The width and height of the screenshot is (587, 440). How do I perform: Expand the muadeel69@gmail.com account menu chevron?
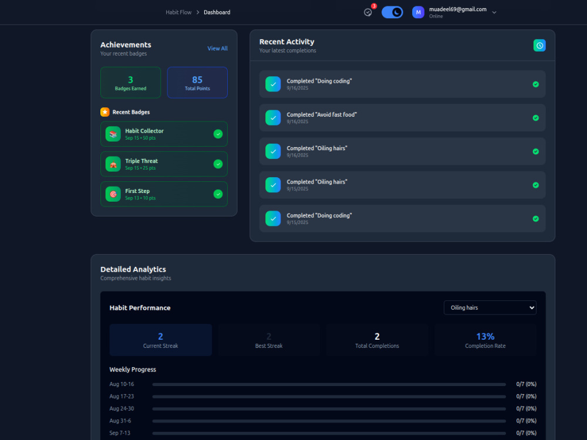point(494,12)
